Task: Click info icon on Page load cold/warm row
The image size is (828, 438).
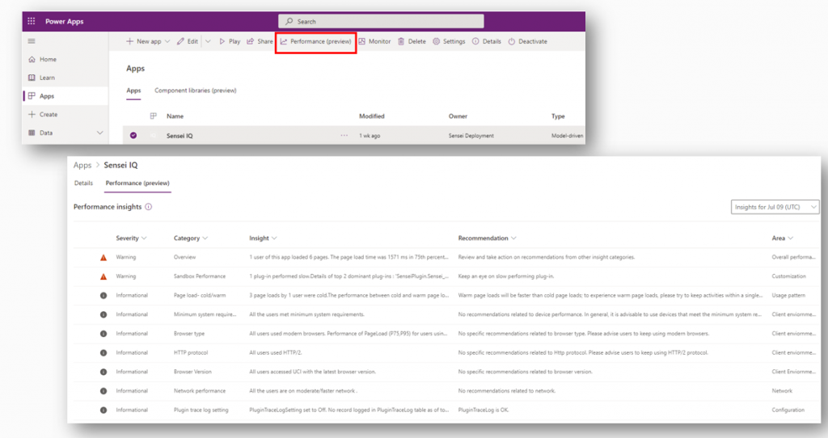Action: click(103, 296)
